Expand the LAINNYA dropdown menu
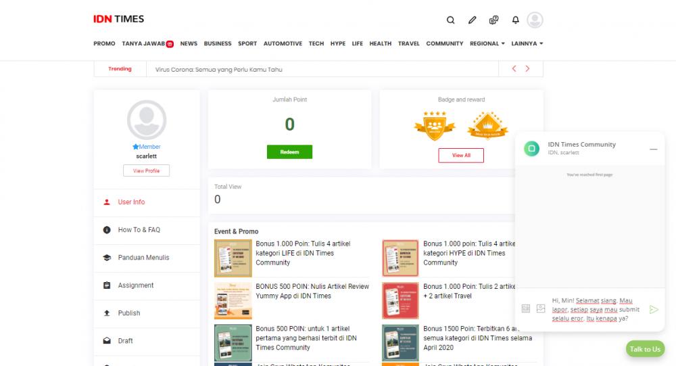The image size is (676, 366). coord(527,43)
